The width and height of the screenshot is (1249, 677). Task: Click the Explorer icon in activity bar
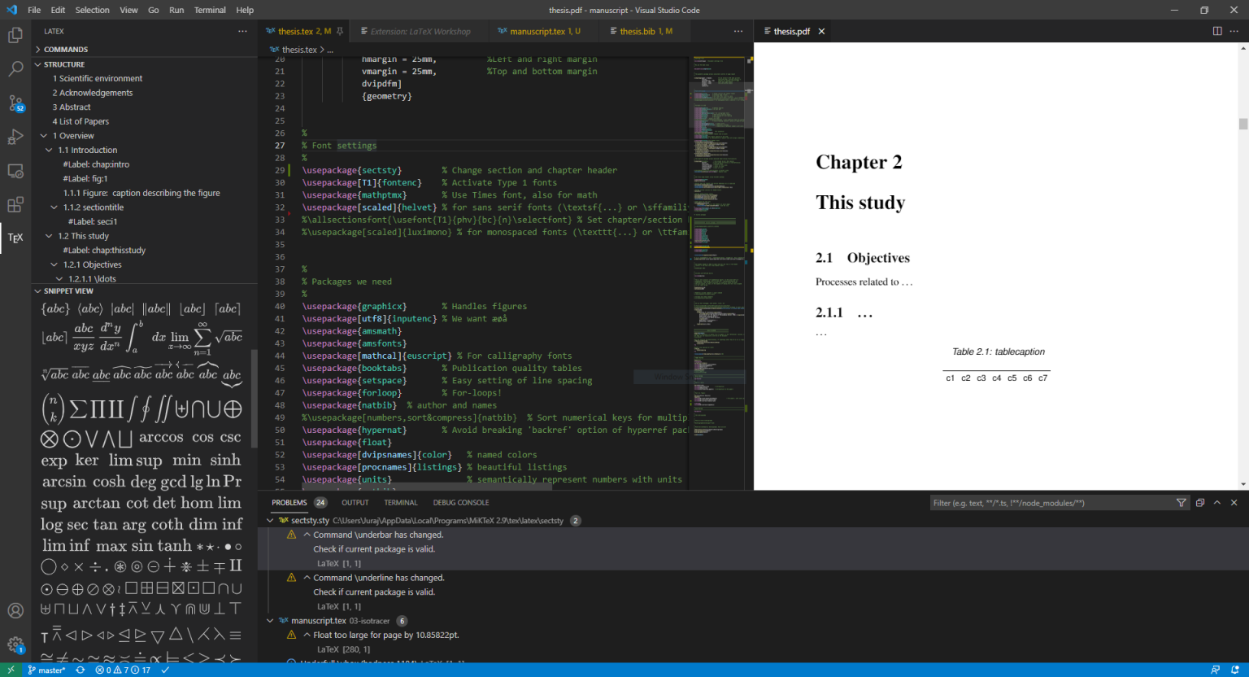coord(15,36)
